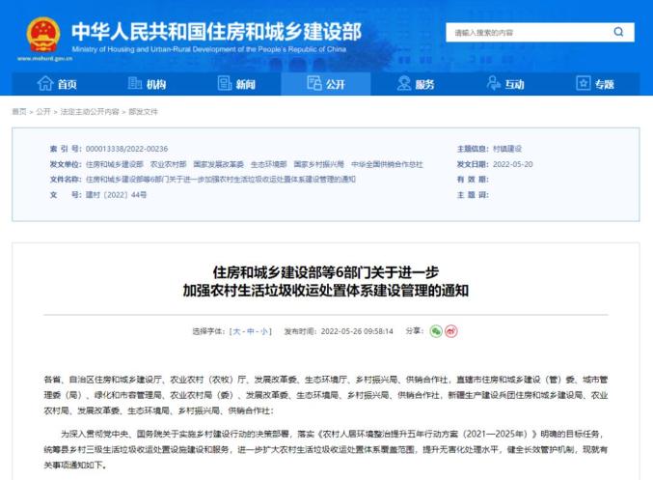
Task: Click the interaction icon beside 互动
Action: click(x=494, y=83)
